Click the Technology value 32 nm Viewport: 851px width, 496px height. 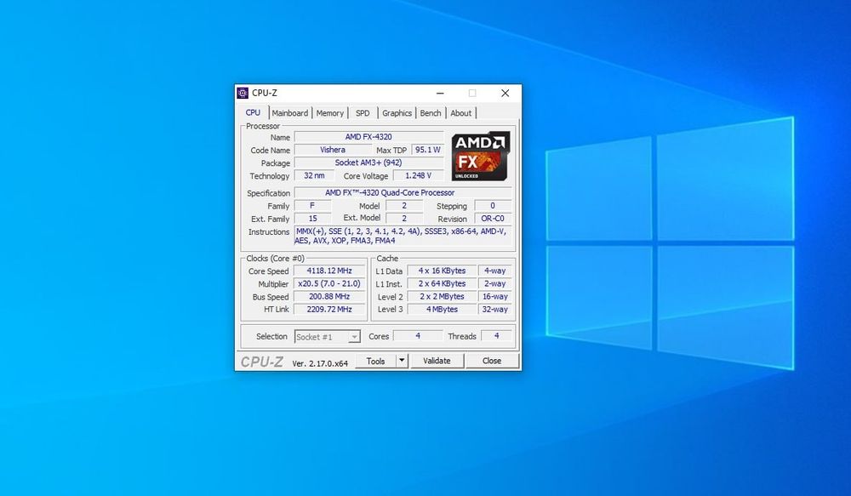(314, 176)
